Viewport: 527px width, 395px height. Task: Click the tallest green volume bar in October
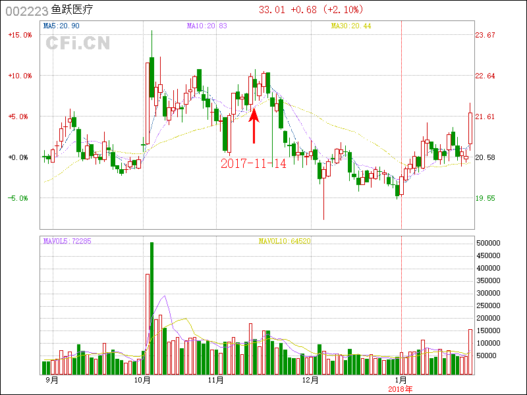tap(152, 308)
